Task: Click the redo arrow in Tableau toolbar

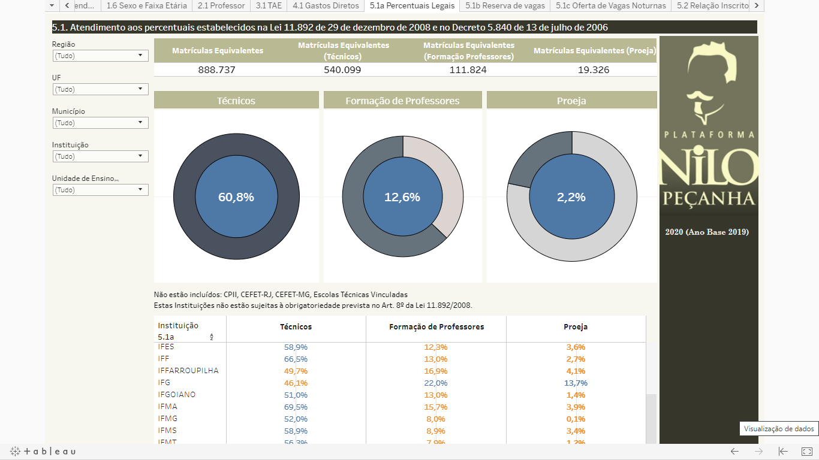Action: coord(758,451)
